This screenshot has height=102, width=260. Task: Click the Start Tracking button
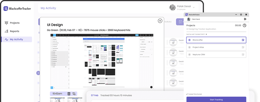[x=216, y=99]
